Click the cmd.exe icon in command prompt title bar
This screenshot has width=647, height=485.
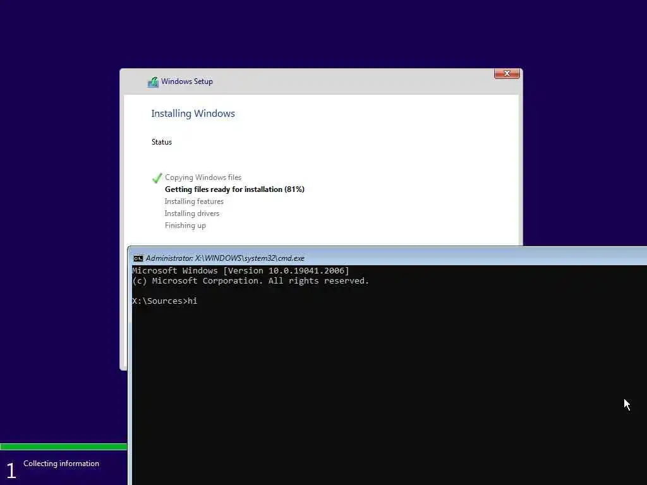(x=138, y=258)
